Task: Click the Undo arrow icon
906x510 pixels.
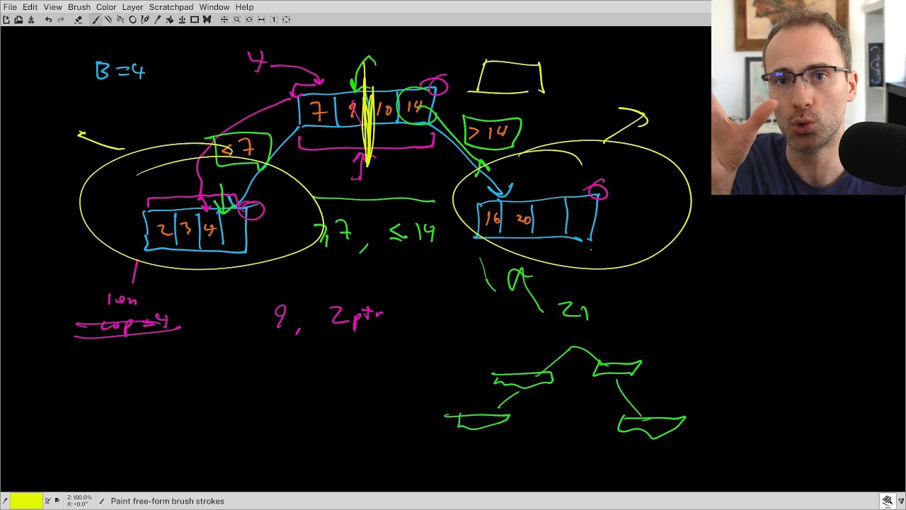Action: click(48, 20)
